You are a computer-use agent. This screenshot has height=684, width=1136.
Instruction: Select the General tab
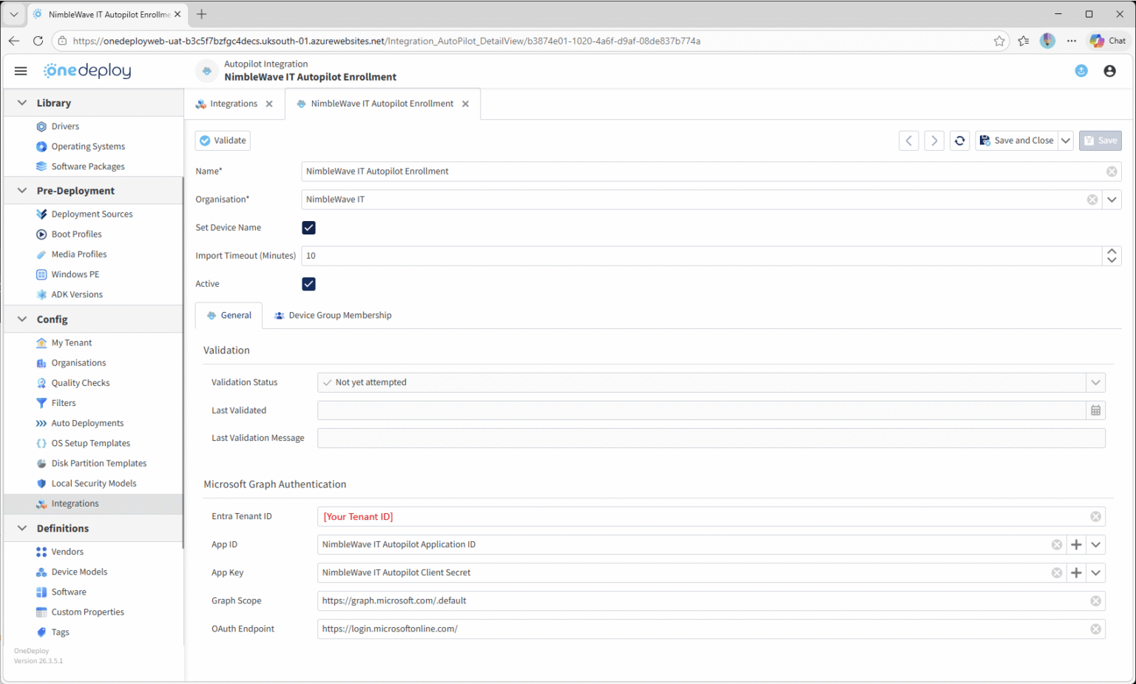(x=229, y=316)
